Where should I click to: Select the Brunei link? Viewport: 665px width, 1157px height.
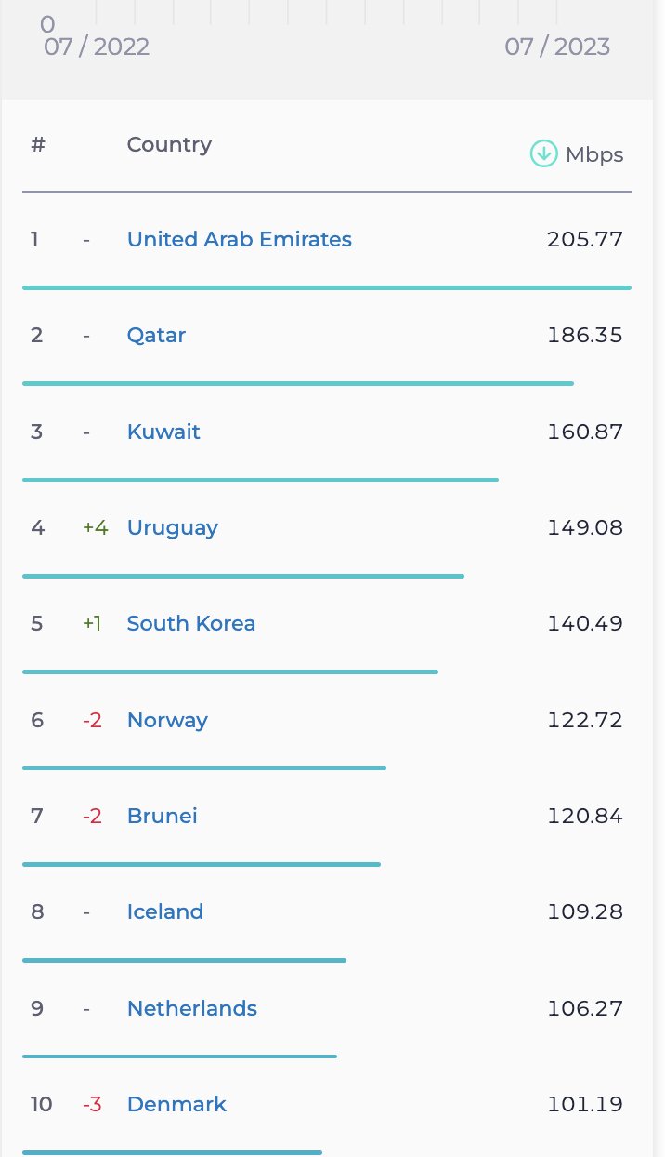[x=162, y=817]
